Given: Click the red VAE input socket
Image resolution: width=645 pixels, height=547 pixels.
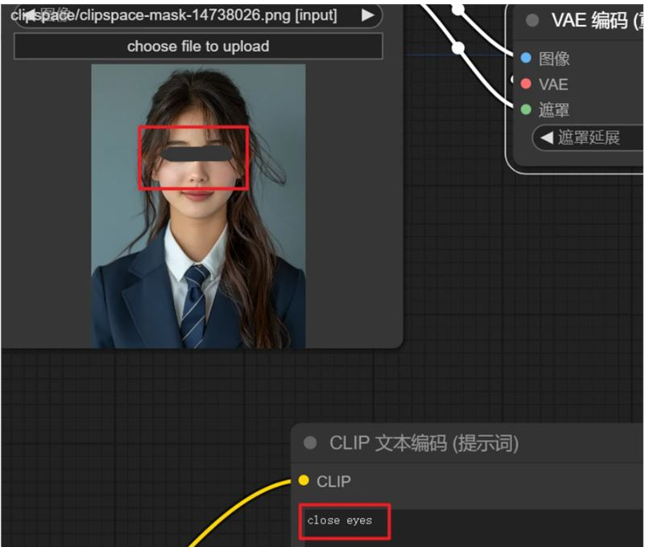Looking at the screenshot, I should coord(526,84).
